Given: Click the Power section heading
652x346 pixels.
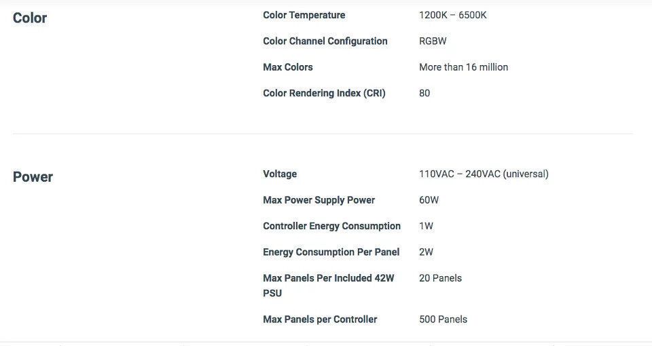Looking at the screenshot, I should (33, 177).
